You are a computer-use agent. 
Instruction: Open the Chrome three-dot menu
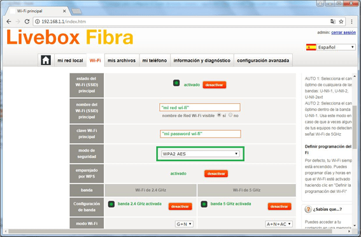351,22
